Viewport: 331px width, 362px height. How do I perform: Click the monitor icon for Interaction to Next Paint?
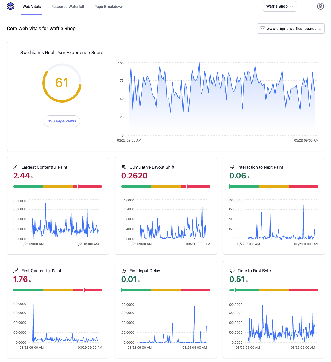pyautogui.click(x=232, y=167)
